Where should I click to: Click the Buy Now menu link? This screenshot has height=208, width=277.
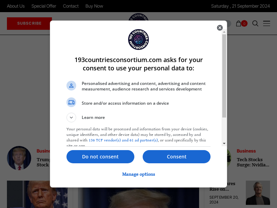pyautogui.click(x=94, y=6)
